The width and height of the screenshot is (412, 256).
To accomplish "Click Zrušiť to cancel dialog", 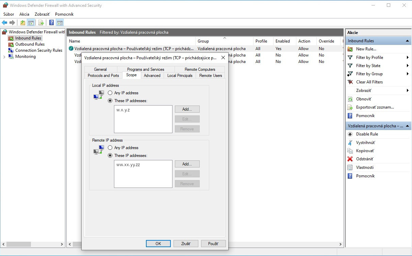I will point(186,244).
